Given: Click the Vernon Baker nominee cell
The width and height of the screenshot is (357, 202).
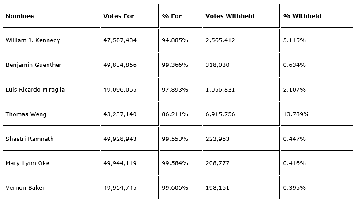Looking at the screenshot, I should tap(25, 188).
